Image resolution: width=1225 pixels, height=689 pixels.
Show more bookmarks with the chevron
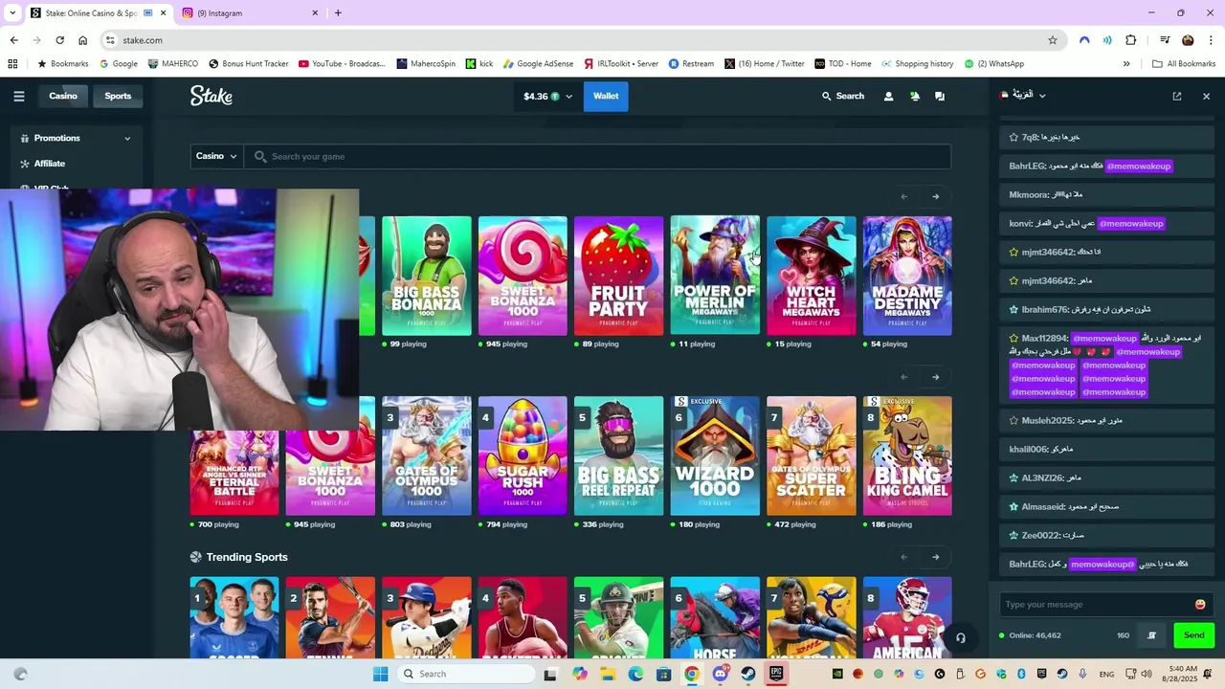coord(1126,64)
